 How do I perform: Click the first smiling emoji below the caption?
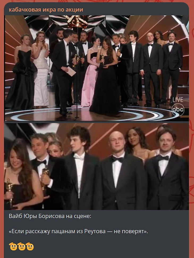pos(13,246)
